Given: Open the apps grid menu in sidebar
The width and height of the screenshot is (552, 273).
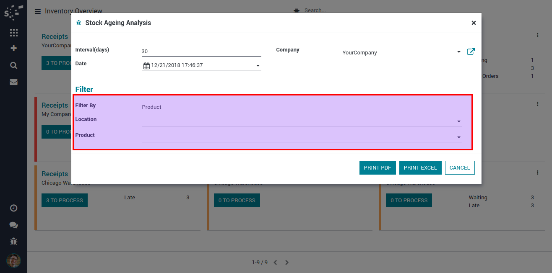Looking at the screenshot, I should tap(13, 32).
